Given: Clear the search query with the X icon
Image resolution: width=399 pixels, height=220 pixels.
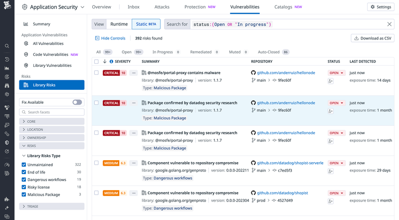Looking at the screenshot, I should click(x=390, y=24).
